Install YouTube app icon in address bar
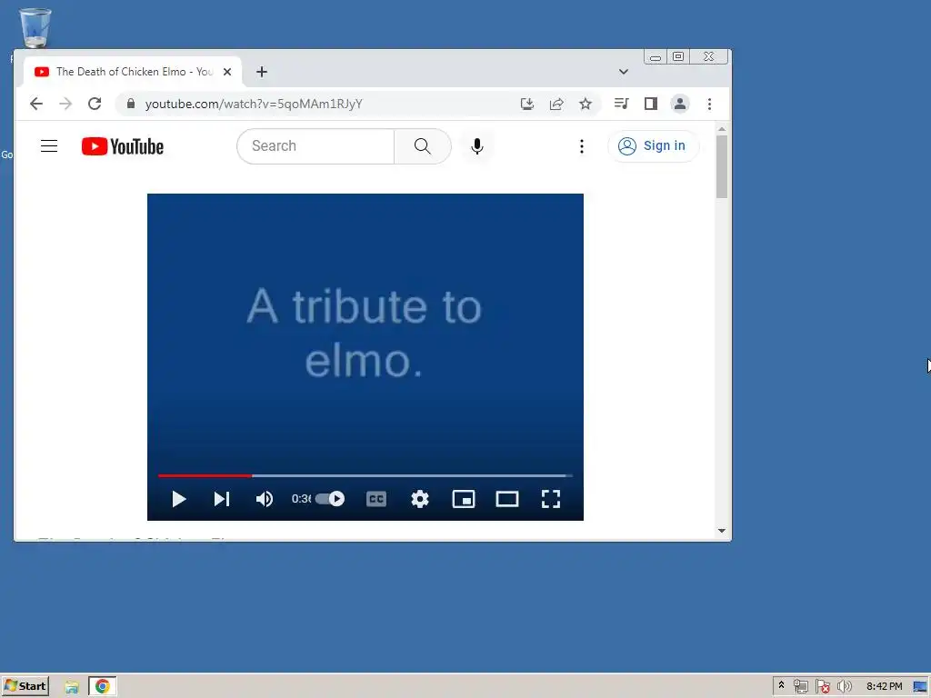This screenshot has height=698, width=931. [526, 104]
